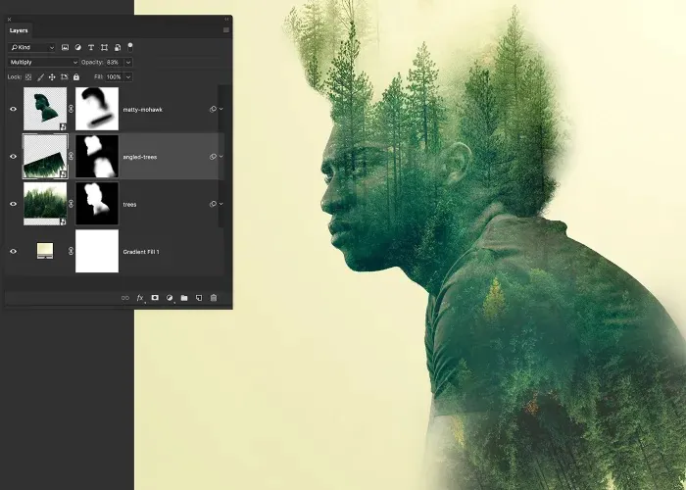The height and width of the screenshot is (490, 686).
Task: Filter layers by type layer icon
Action: pyautogui.click(x=91, y=47)
